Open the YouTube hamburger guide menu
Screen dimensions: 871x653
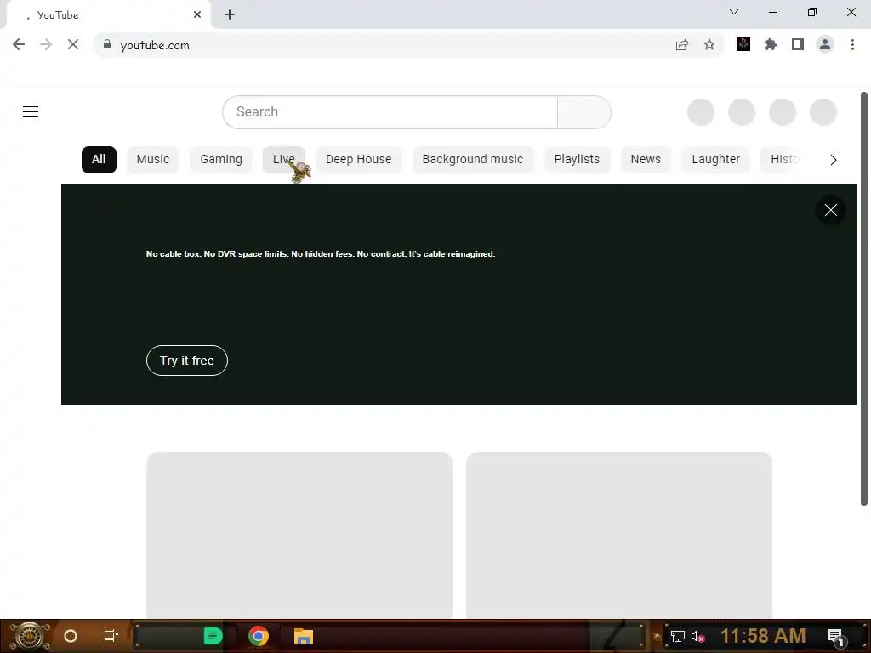tap(31, 111)
